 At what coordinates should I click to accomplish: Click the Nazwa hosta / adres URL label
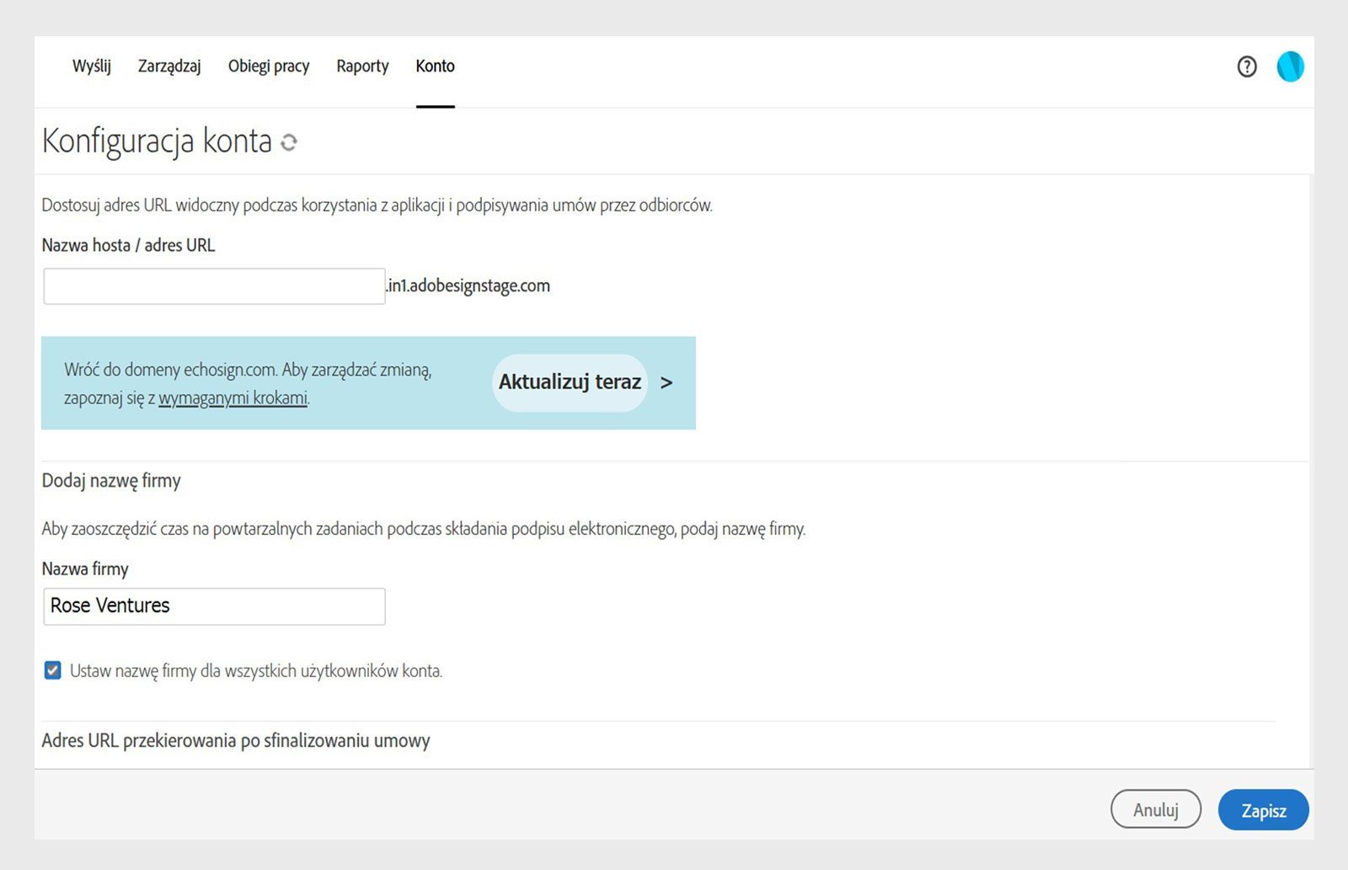click(128, 245)
